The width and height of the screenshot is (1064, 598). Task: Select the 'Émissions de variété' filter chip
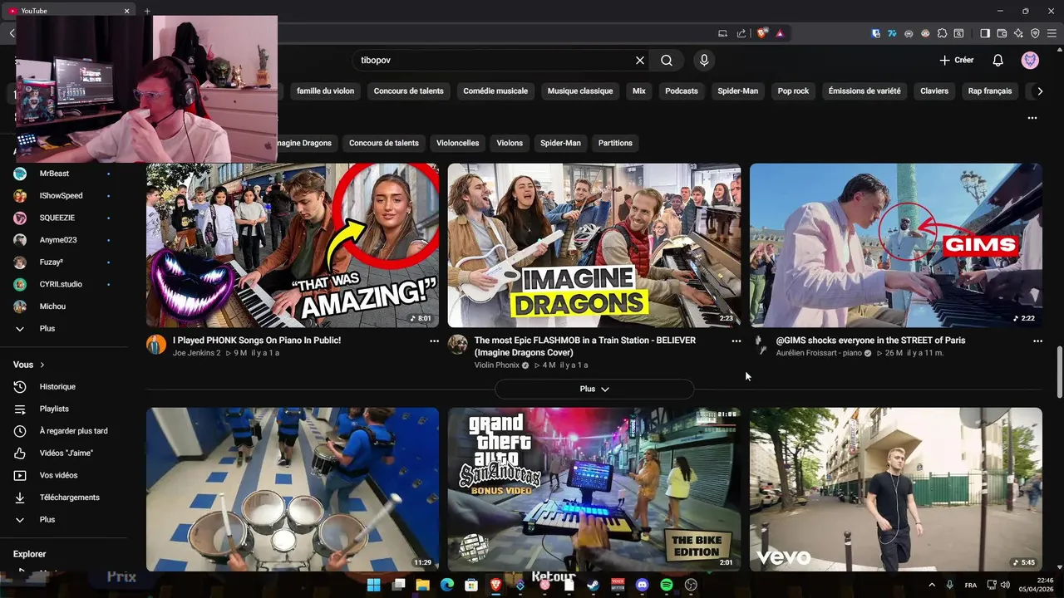coord(864,91)
